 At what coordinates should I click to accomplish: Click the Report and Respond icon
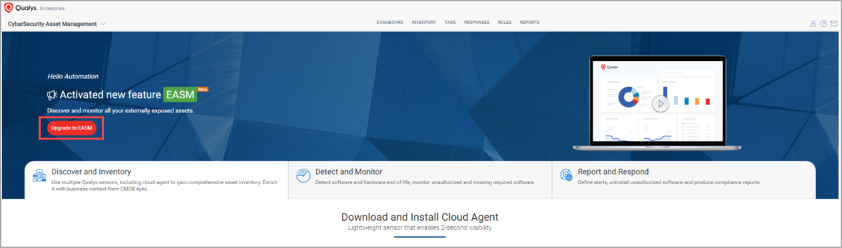[x=566, y=175]
